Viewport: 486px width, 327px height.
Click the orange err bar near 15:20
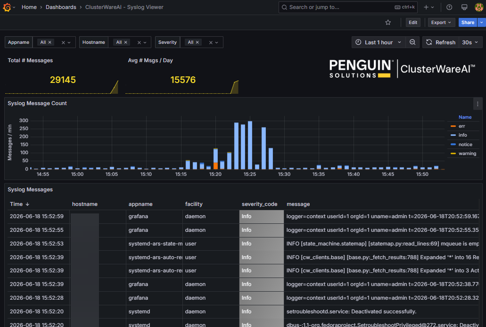click(x=215, y=166)
